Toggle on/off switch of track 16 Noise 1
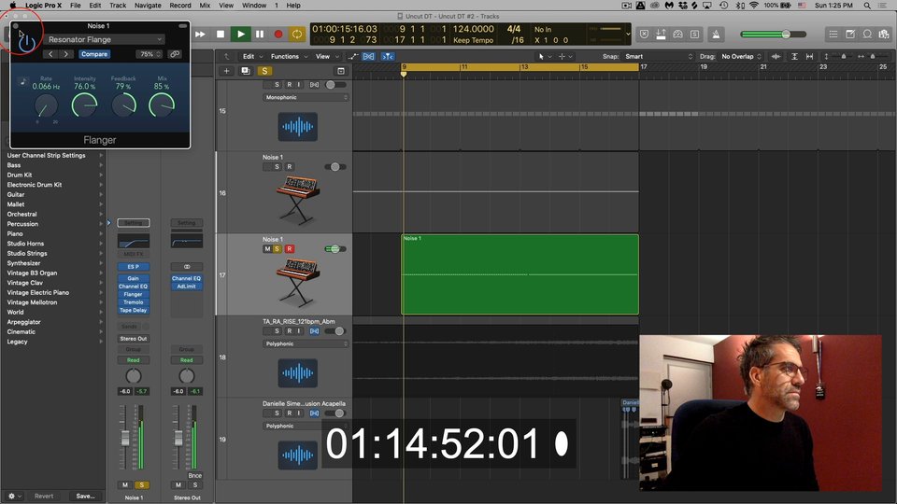This screenshot has height=504, width=897. pyautogui.click(x=335, y=167)
